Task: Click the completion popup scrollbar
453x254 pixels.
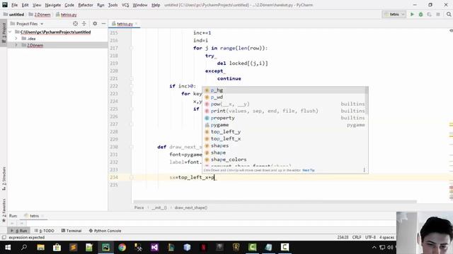Action: point(367,101)
